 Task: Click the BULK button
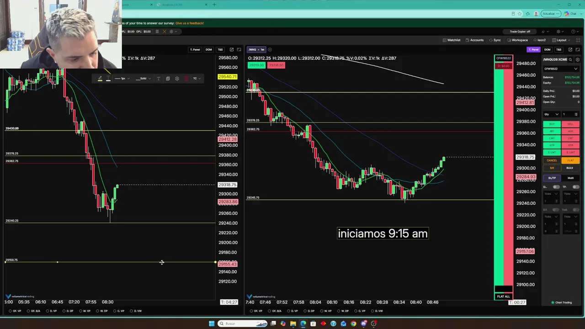570,168
